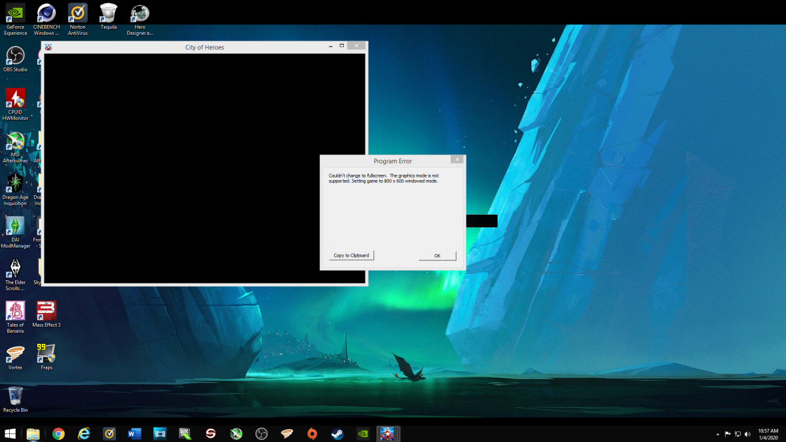
Task: Select the Tales of Berseria desktop icon
Action: coord(16,318)
